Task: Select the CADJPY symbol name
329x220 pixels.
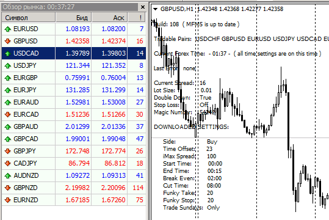Action: coord(25,163)
